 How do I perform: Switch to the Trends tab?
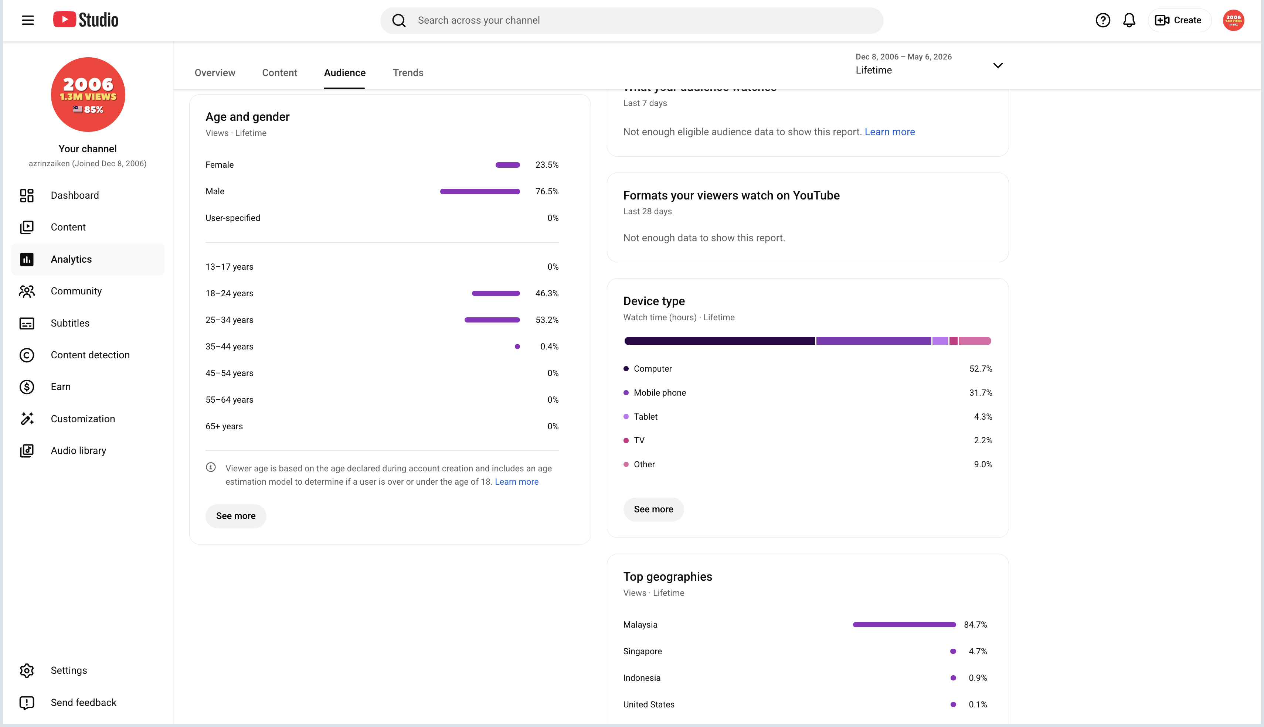tap(408, 73)
